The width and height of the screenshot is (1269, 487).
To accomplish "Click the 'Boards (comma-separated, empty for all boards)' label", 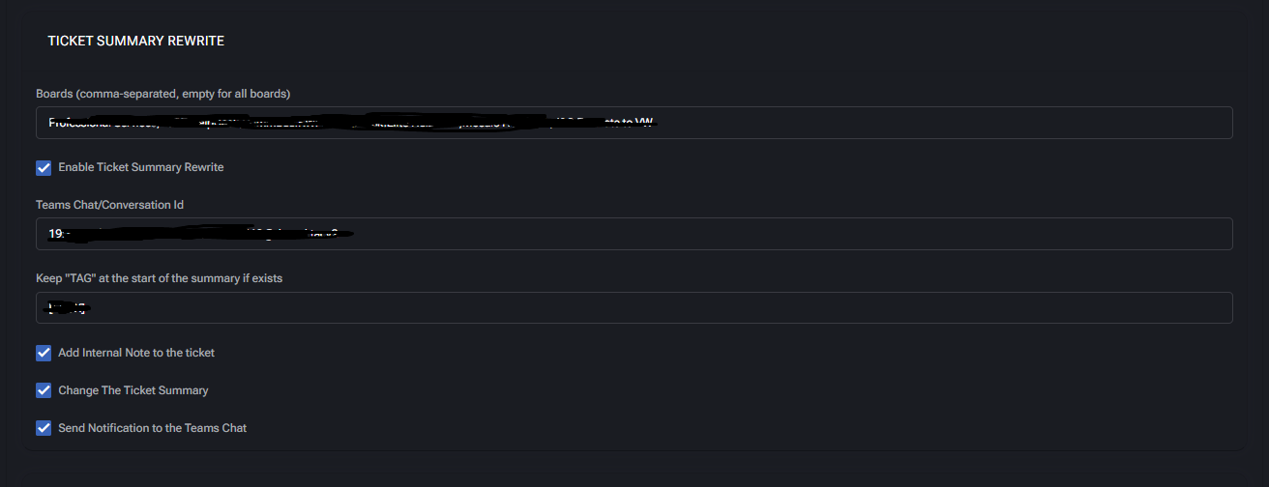I will [x=163, y=94].
